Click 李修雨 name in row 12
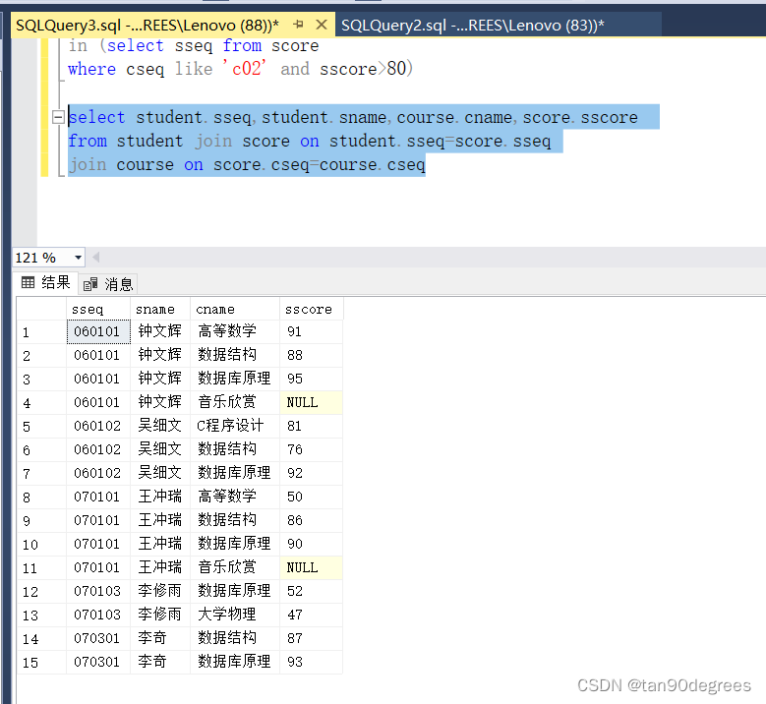 coord(160,591)
